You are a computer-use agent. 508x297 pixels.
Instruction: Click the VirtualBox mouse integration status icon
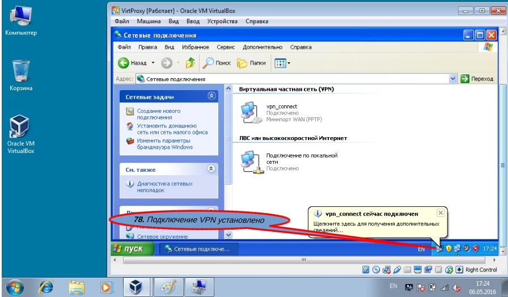pyautogui.click(x=448, y=269)
